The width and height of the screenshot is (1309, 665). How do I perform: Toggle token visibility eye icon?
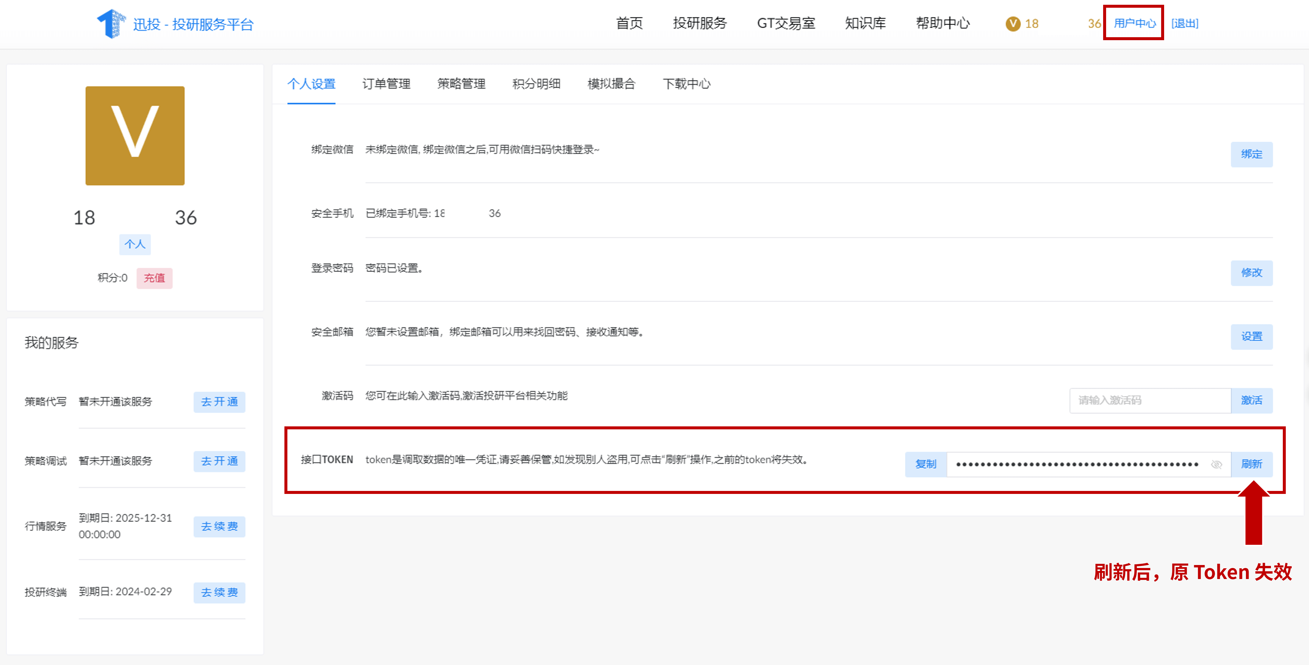[1216, 464]
